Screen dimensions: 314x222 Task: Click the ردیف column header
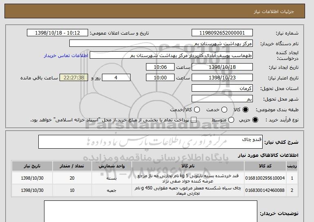(x=292, y=166)
